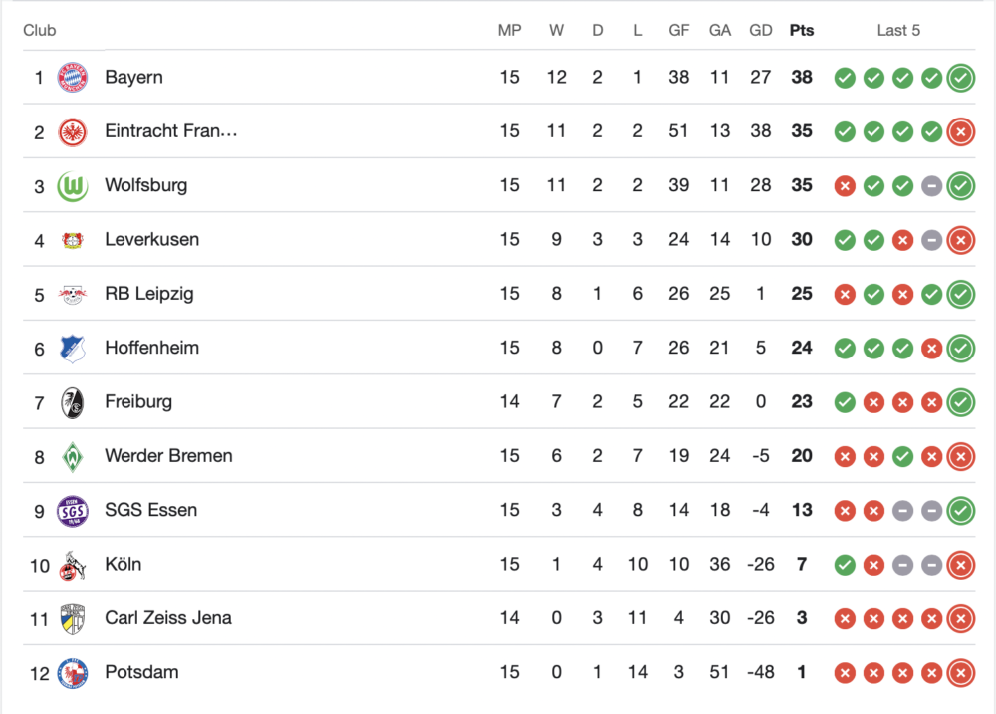Click the Werder Bremen diamond logo
Viewport: 996px width, 714px height.
tap(73, 456)
